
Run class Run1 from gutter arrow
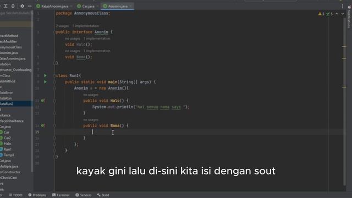click(45, 76)
